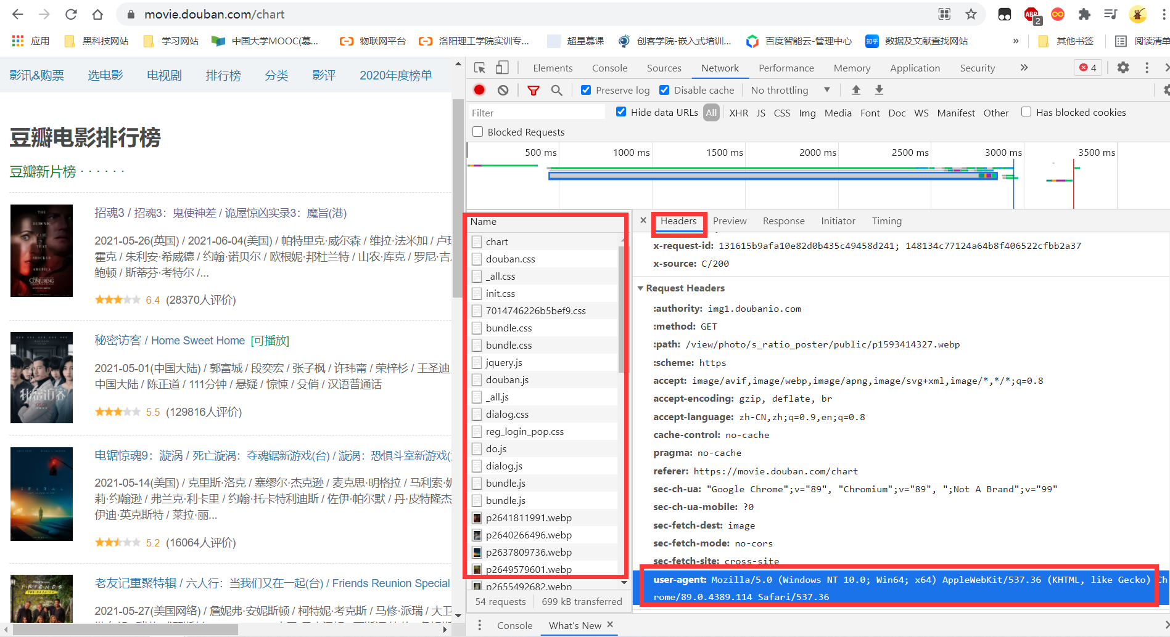Switch to the Console tab
This screenshot has width=1170, height=637.
609,68
